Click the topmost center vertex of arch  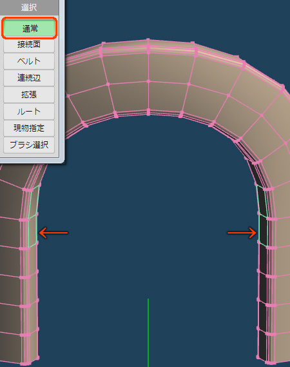[148, 40]
